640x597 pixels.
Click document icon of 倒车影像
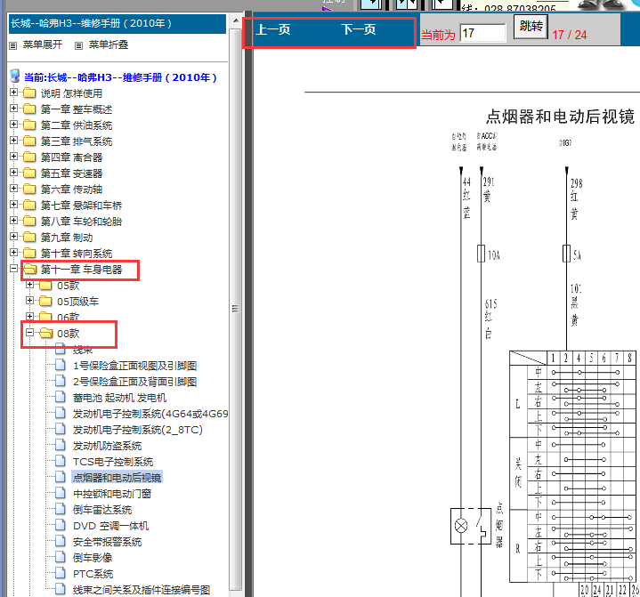point(61,557)
